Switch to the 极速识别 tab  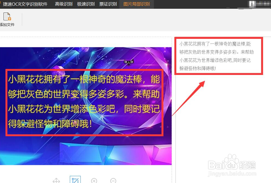point(86,4)
